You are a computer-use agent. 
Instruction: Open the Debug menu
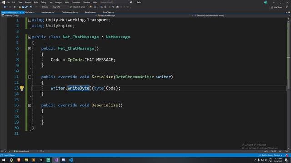tap(44, 2)
